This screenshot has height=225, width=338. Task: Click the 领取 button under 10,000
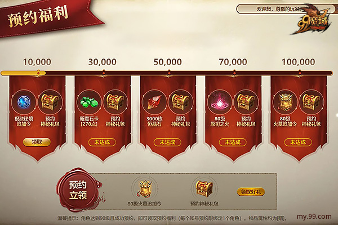coord(37,142)
